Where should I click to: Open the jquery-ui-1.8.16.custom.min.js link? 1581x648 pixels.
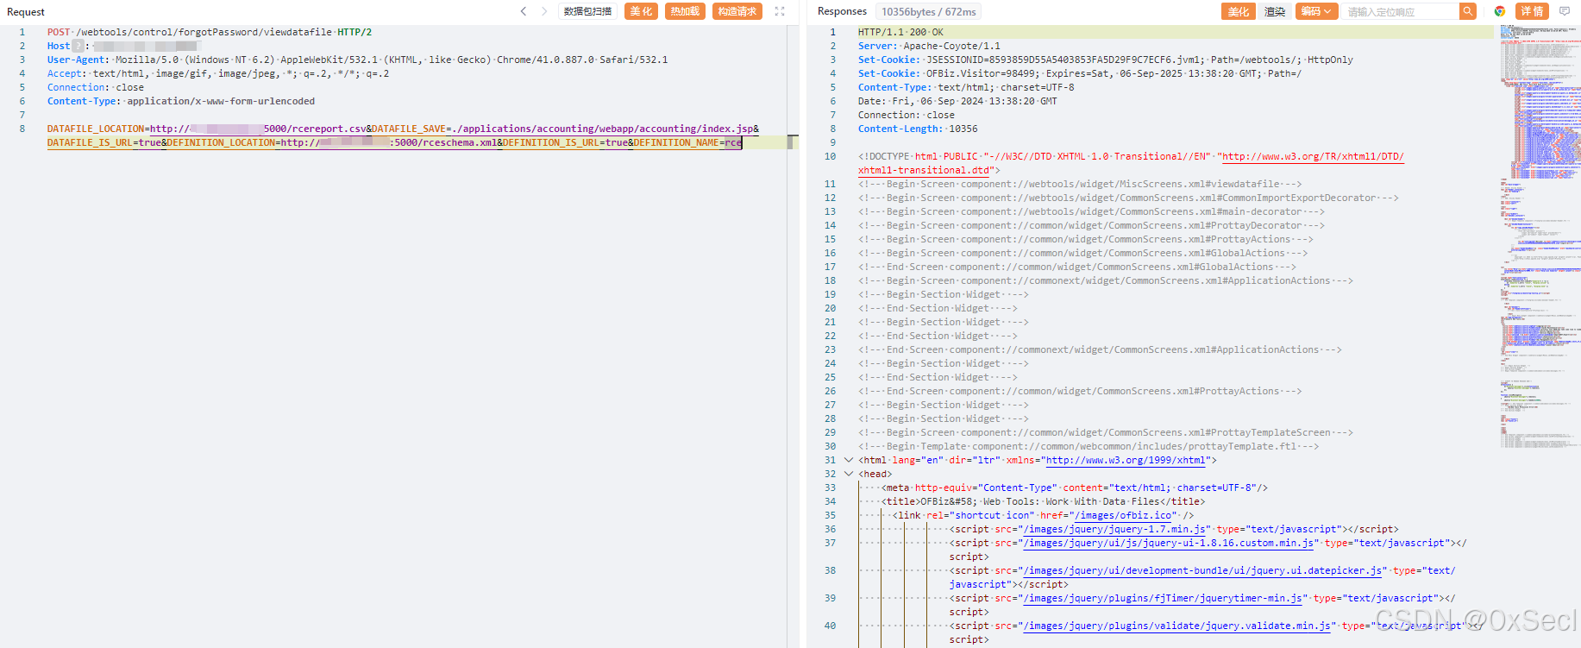pos(1168,543)
